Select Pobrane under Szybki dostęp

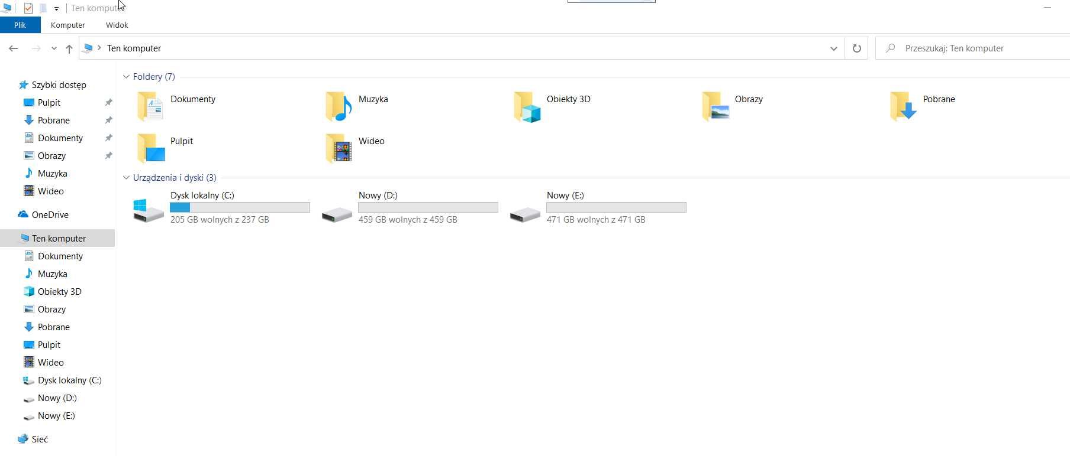54,120
